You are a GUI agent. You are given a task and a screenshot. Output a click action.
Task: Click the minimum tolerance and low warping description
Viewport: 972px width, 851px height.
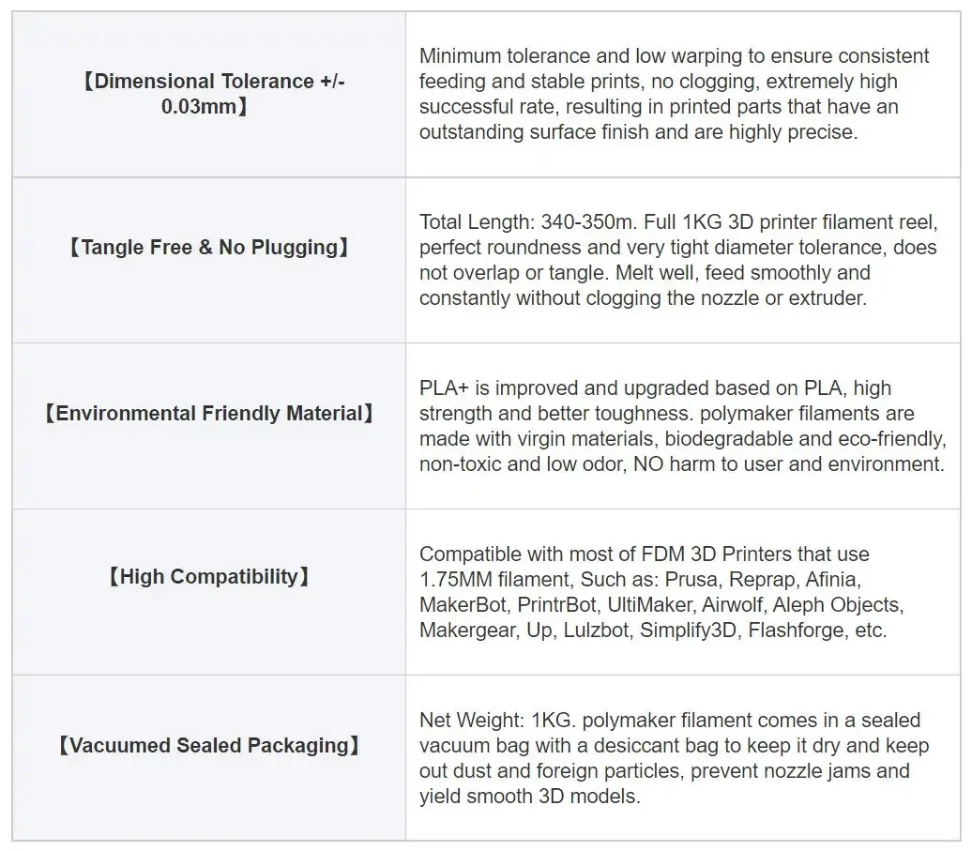pyautogui.click(x=674, y=94)
